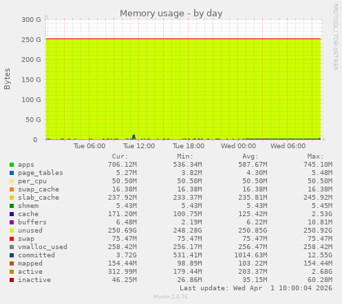Viewport: 342px width, 304px height.
Task: Click the '300 G' axis label
Action: coord(31,20)
